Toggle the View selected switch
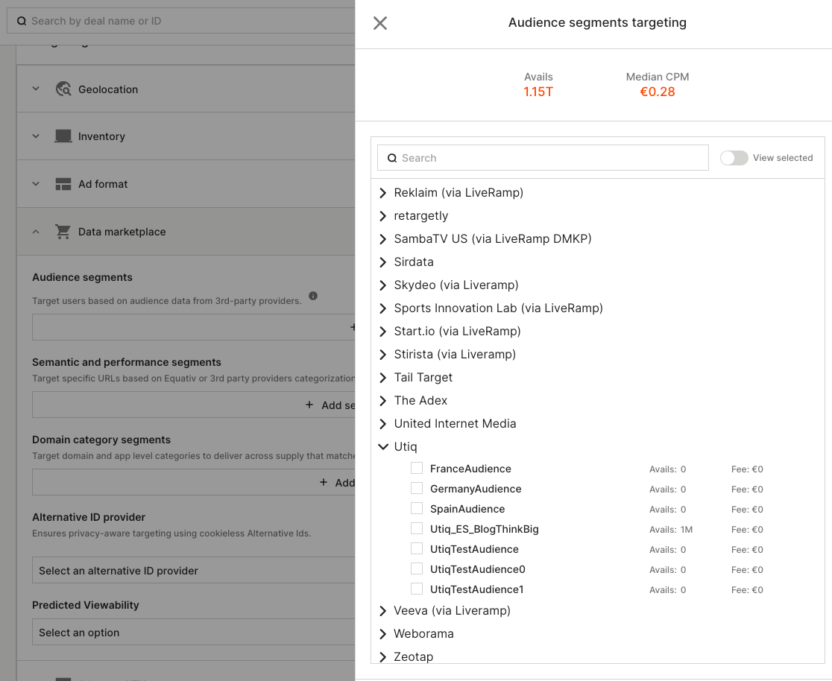Screen dimensions: 832x681 click(734, 158)
